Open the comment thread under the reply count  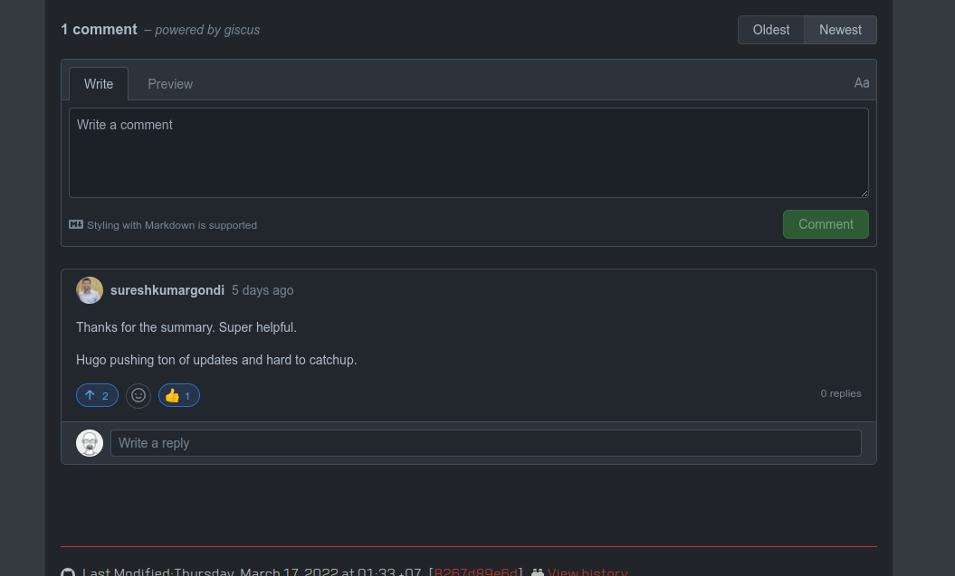840,393
